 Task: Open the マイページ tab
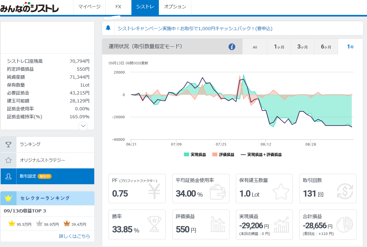[x=89, y=7]
